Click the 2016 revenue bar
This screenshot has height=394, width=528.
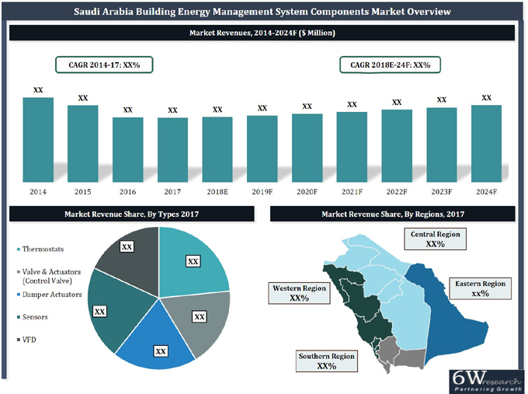pyautogui.click(x=127, y=150)
